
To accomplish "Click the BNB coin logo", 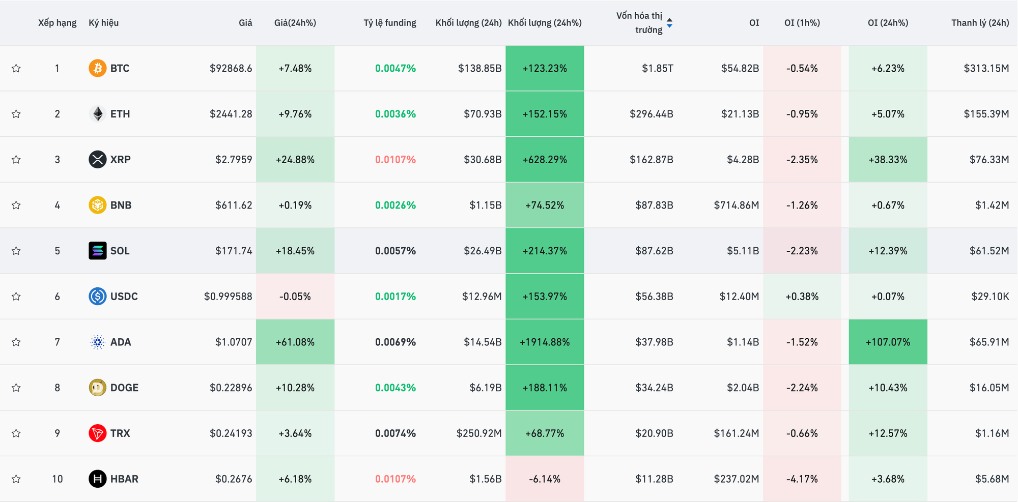I will pos(97,205).
